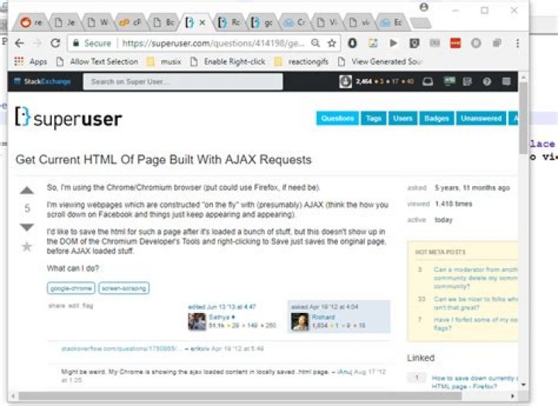Open user profile avatar in top bar
The width and height of the screenshot is (558, 406).
pyautogui.click(x=345, y=81)
